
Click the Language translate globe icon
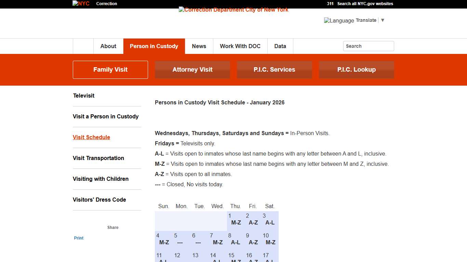coord(327,20)
